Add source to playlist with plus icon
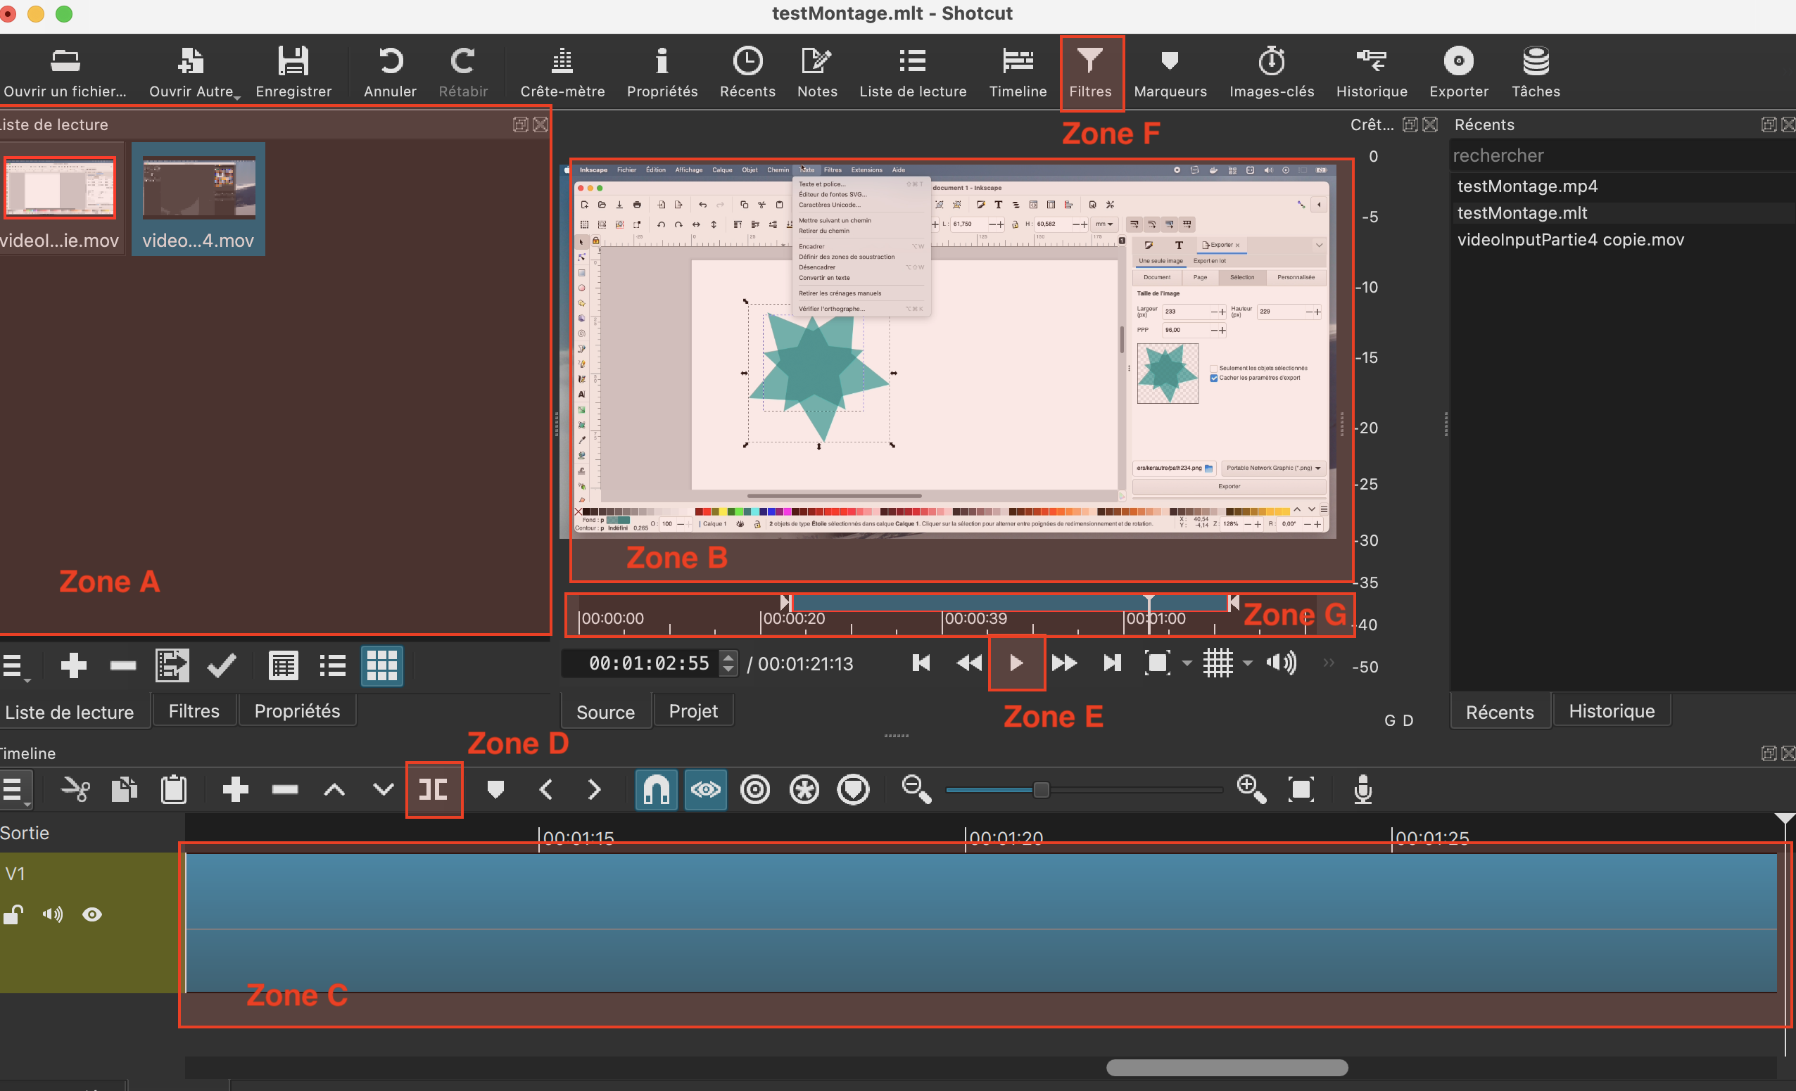This screenshot has height=1091, width=1796. (x=74, y=665)
